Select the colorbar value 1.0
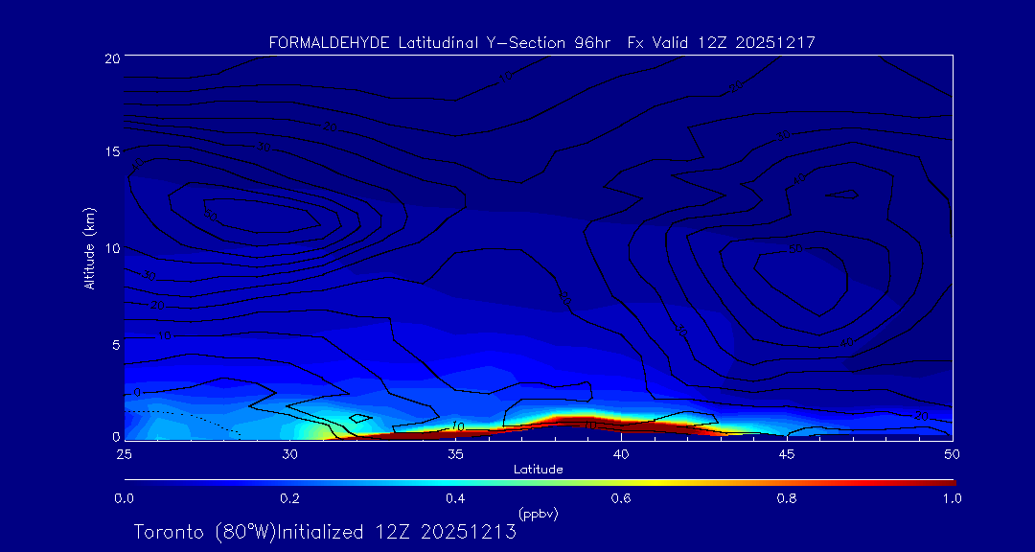1035x552 pixels. tap(952, 498)
